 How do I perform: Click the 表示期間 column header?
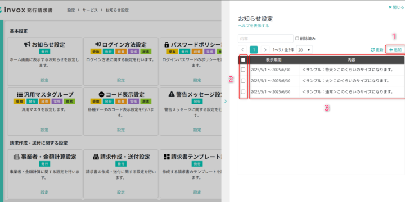coord(273,60)
